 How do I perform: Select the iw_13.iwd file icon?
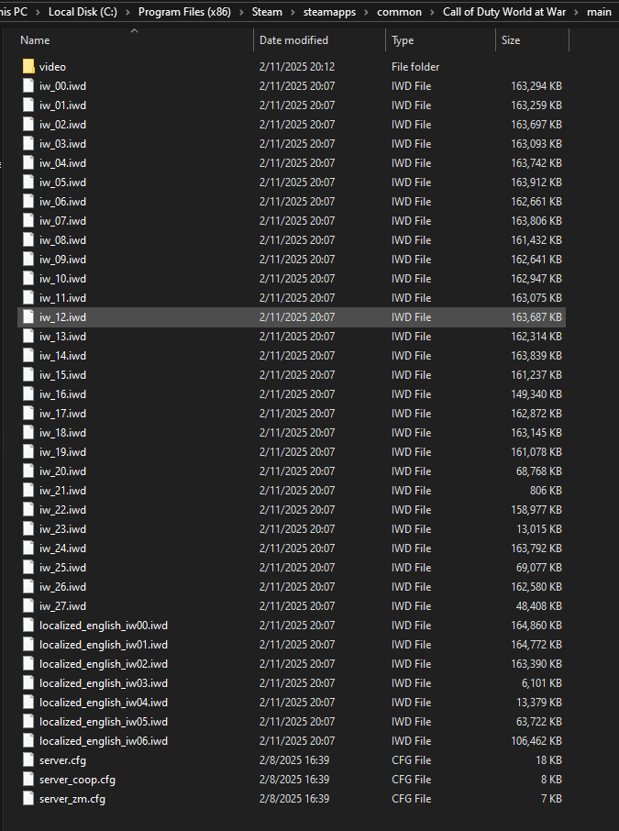(x=28, y=336)
